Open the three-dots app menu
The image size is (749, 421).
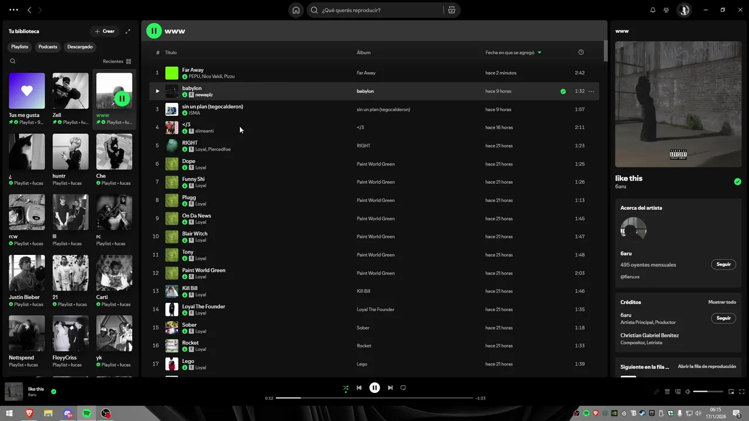tap(13, 10)
